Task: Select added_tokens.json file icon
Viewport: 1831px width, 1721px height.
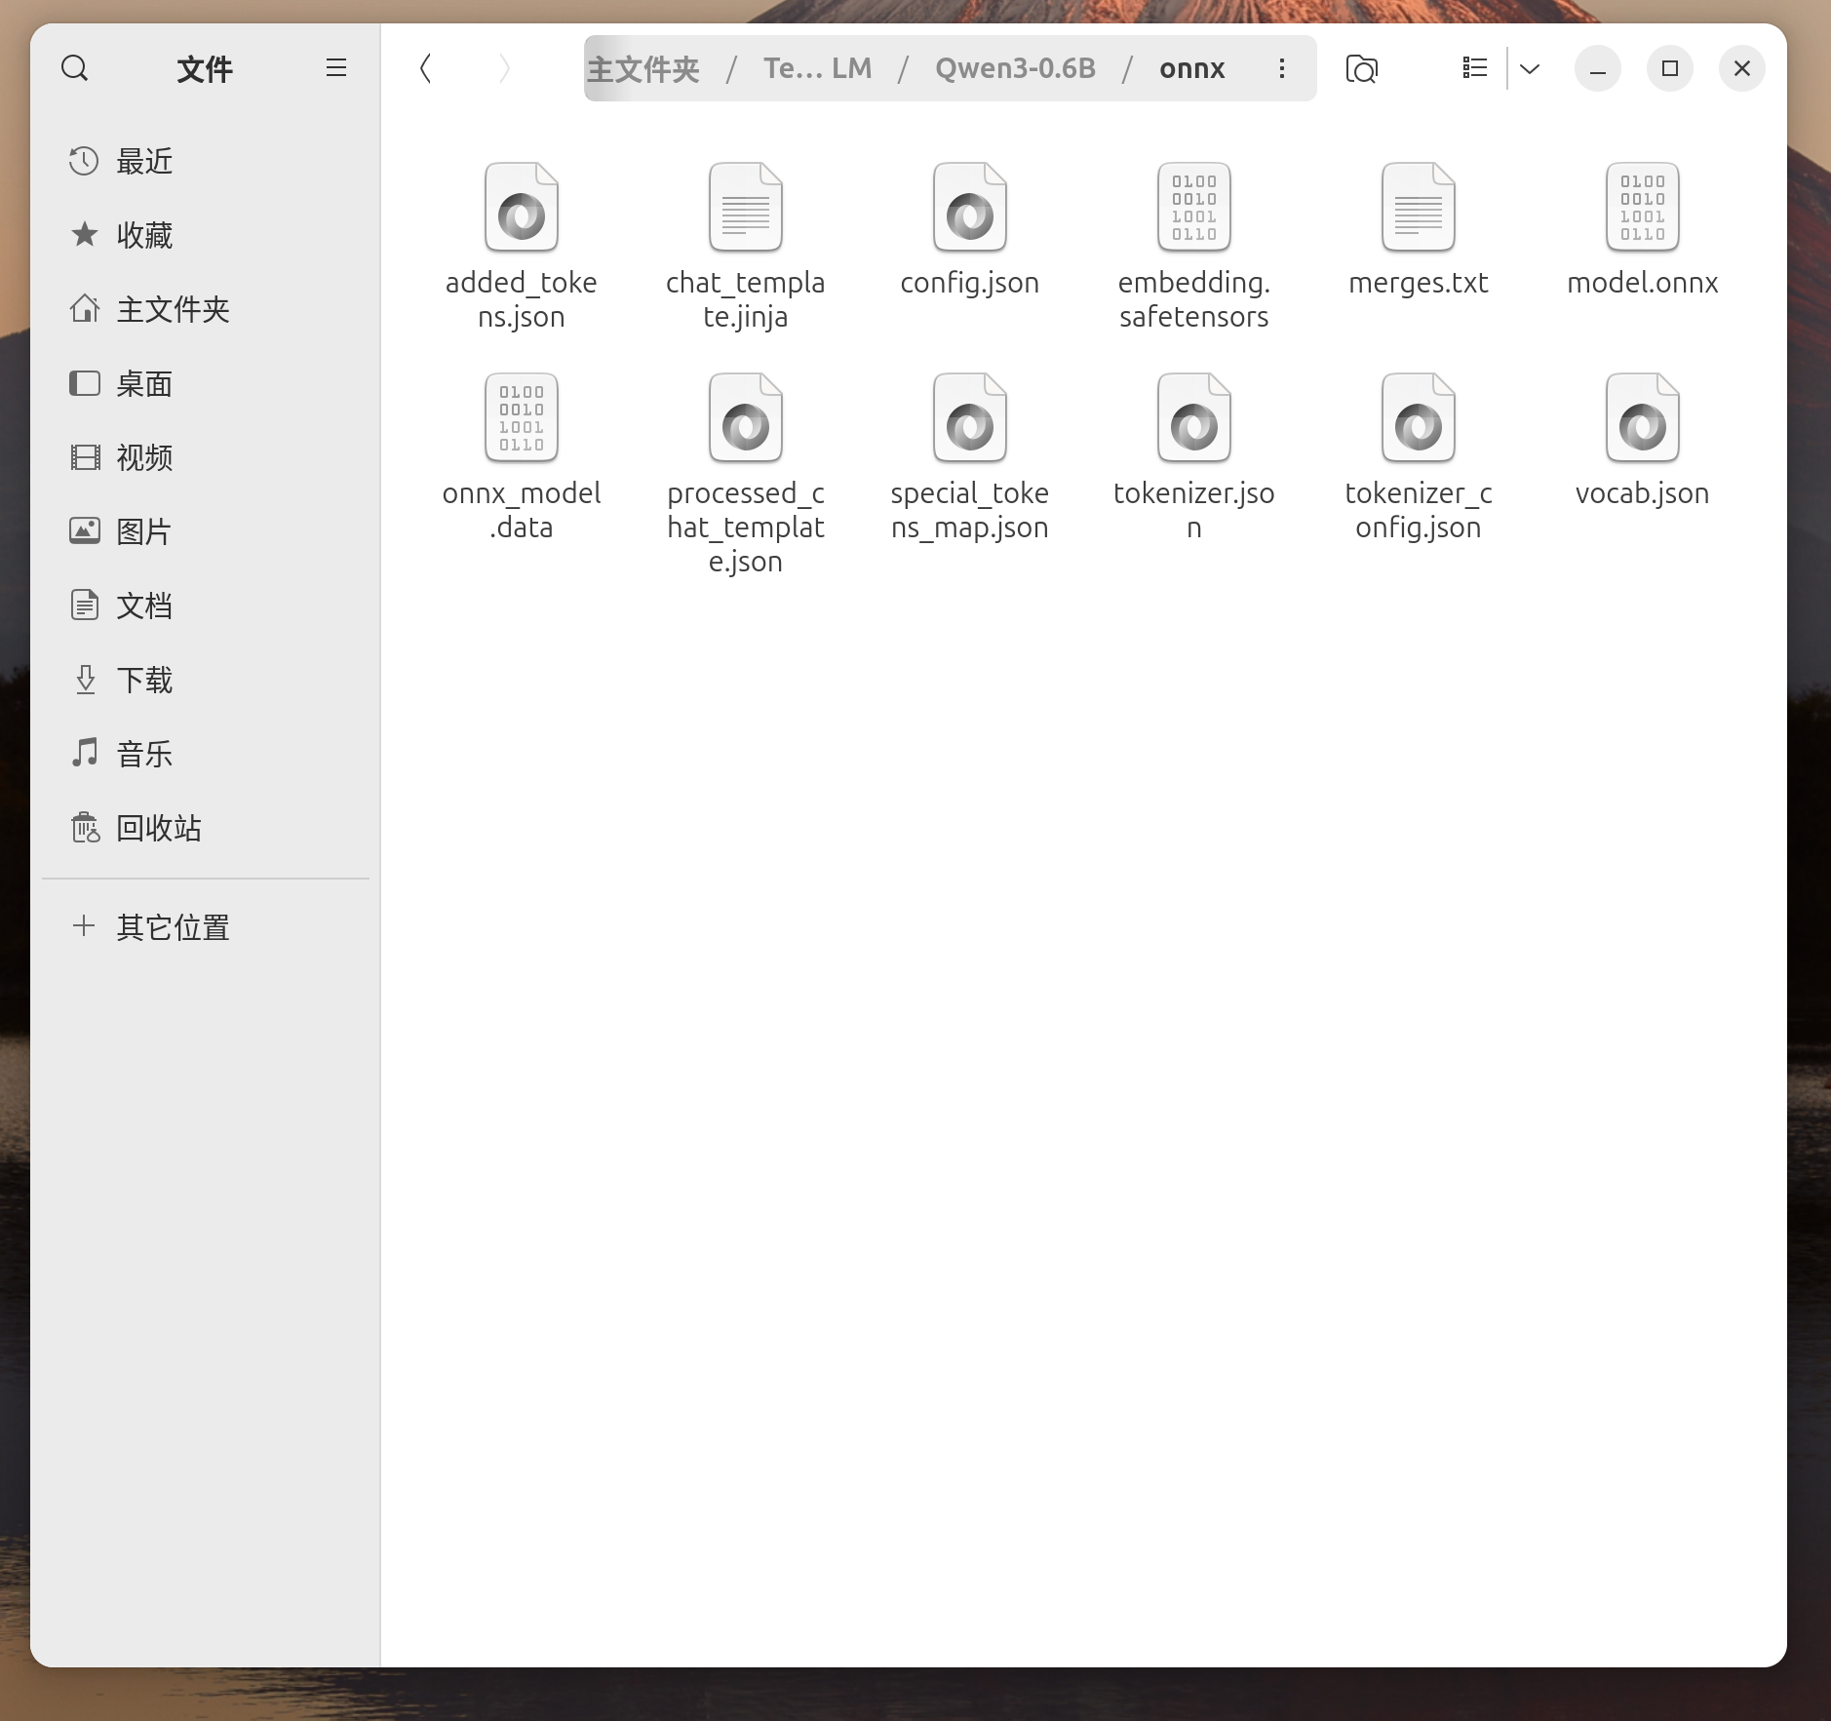Action: point(522,207)
